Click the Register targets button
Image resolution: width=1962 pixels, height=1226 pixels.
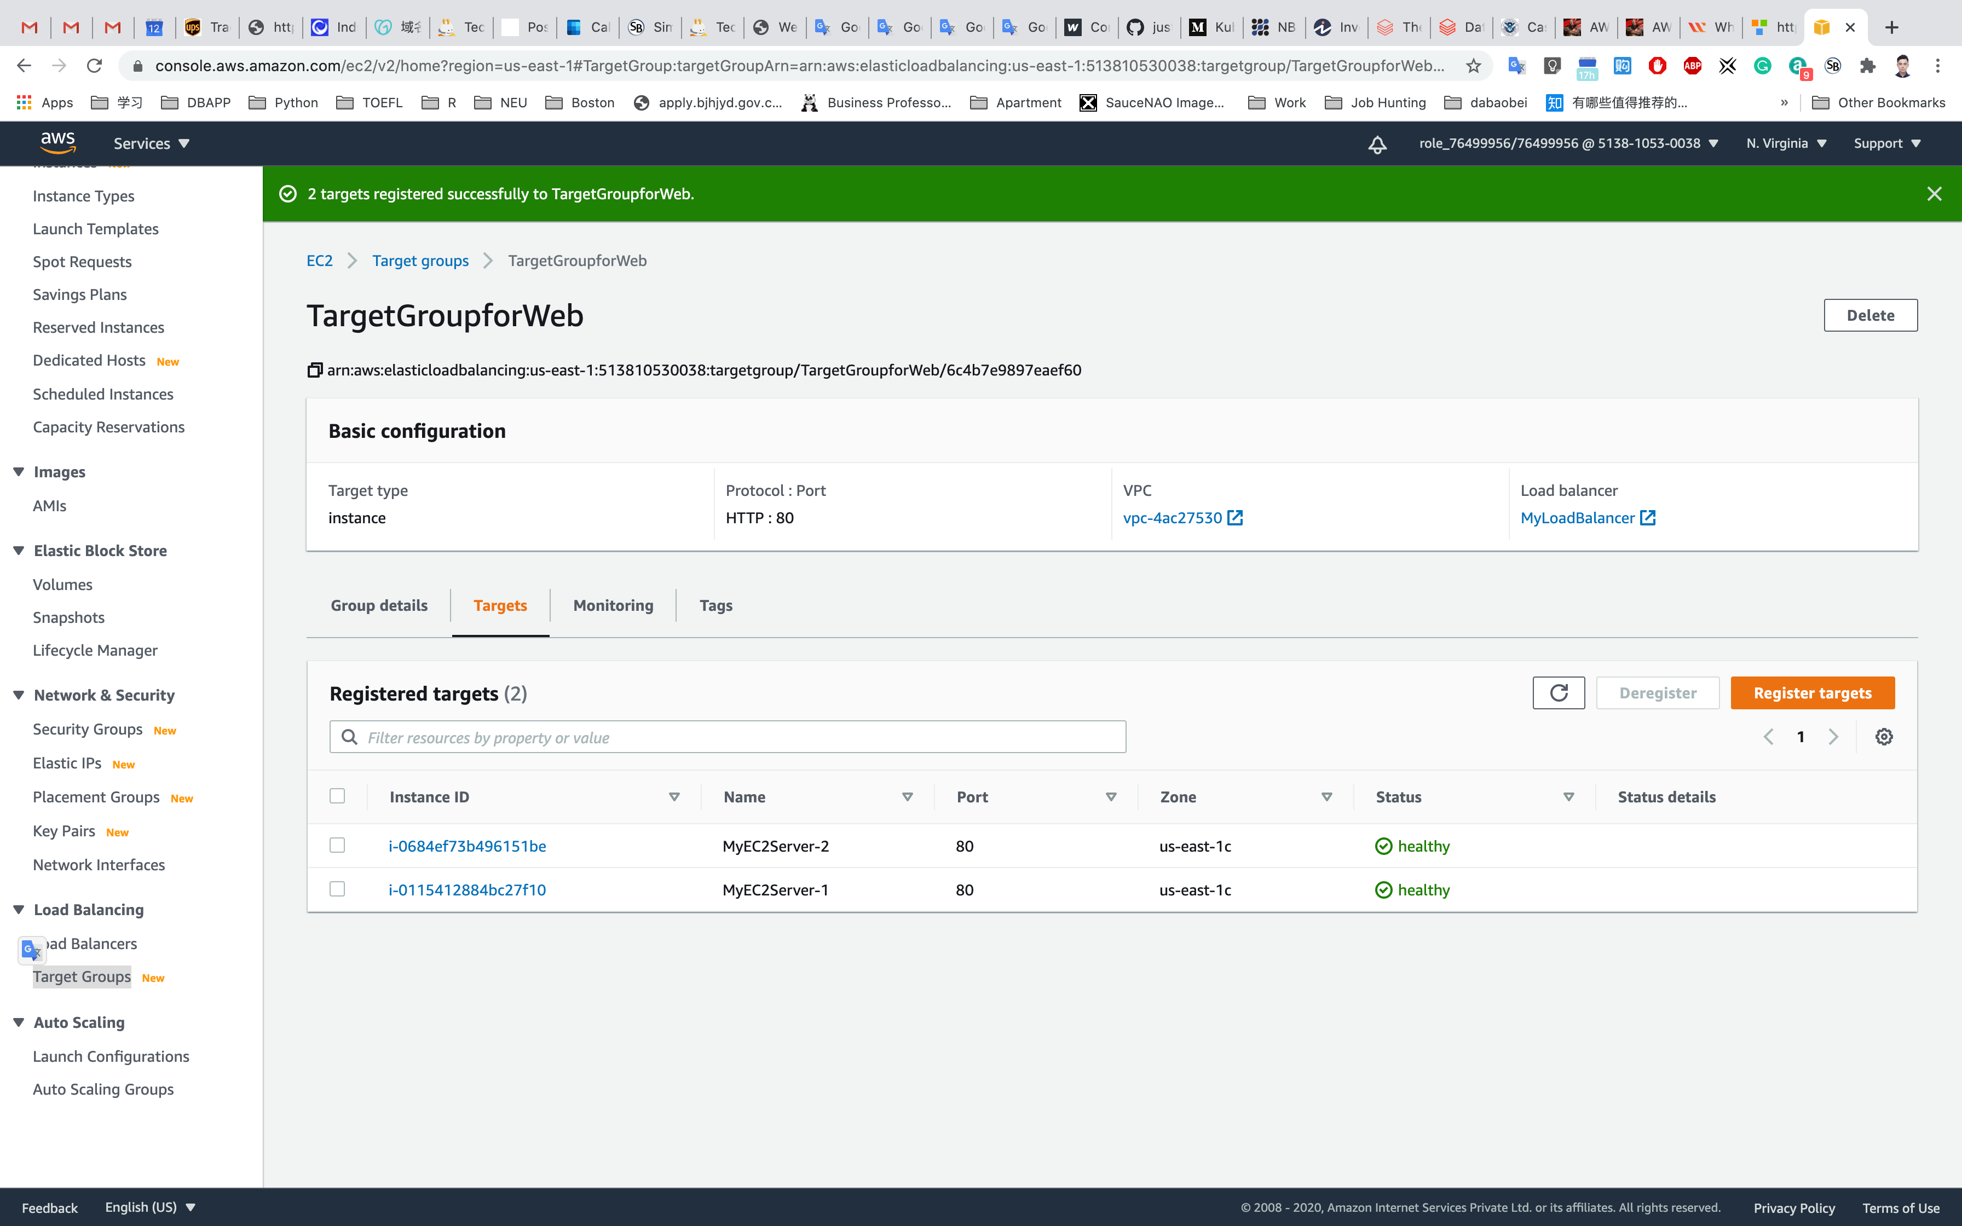tap(1812, 693)
